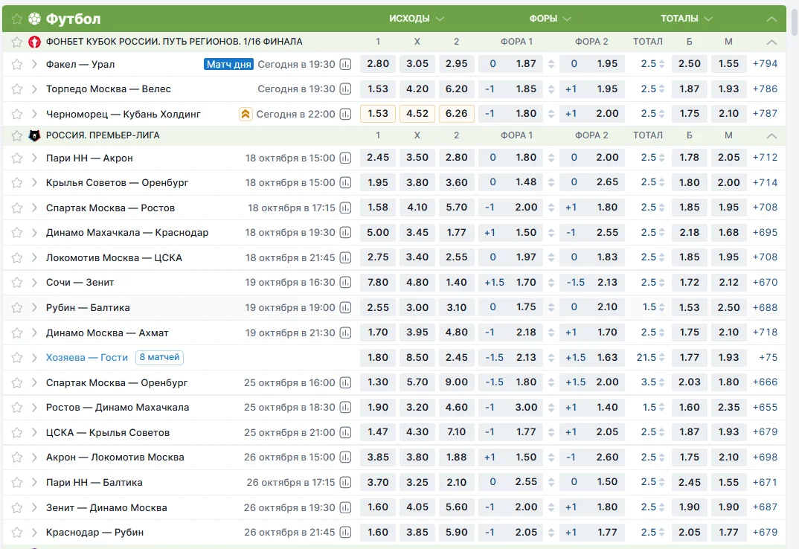Open statistics icon for Рубин — Балтика
799x549 pixels.
point(345,308)
